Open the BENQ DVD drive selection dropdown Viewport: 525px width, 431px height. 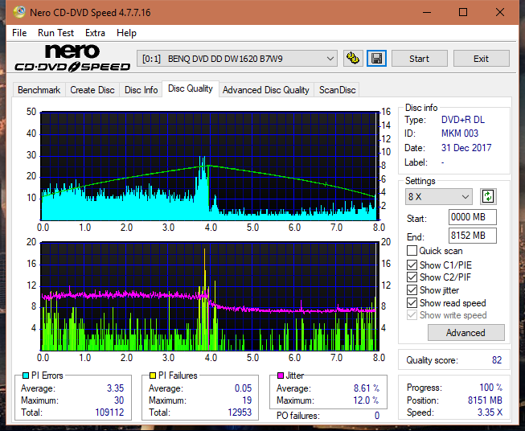(x=237, y=59)
